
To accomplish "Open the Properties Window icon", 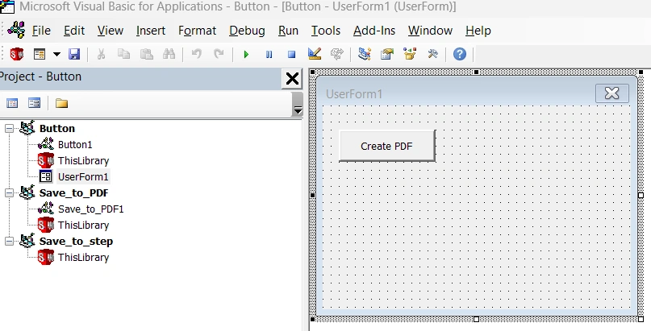I will coord(387,54).
